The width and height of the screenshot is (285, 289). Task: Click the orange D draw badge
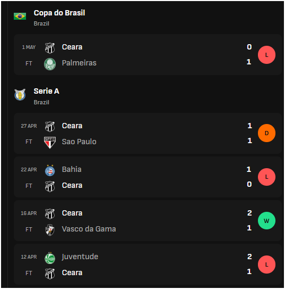coord(266,133)
